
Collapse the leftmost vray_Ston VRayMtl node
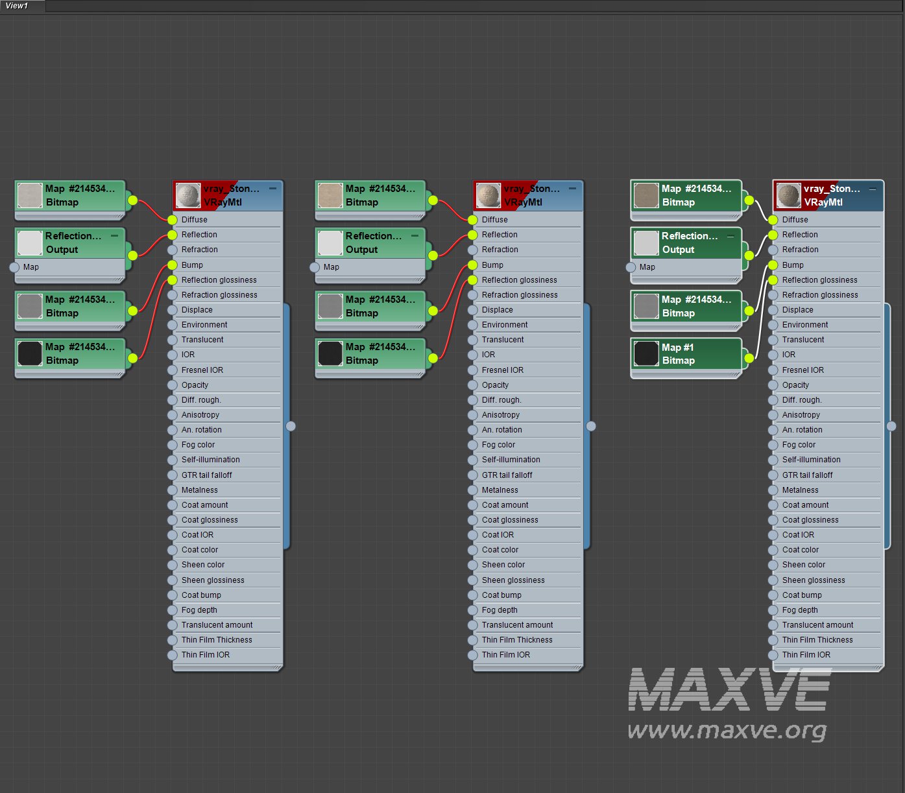(272, 189)
